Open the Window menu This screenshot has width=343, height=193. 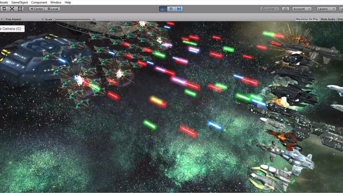[x=56, y=2]
